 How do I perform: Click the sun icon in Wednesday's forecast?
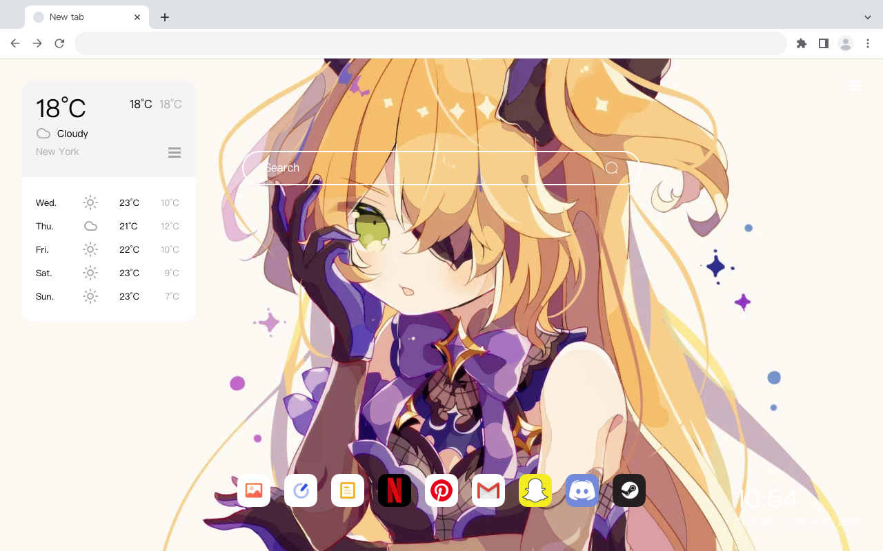[90, 202]
